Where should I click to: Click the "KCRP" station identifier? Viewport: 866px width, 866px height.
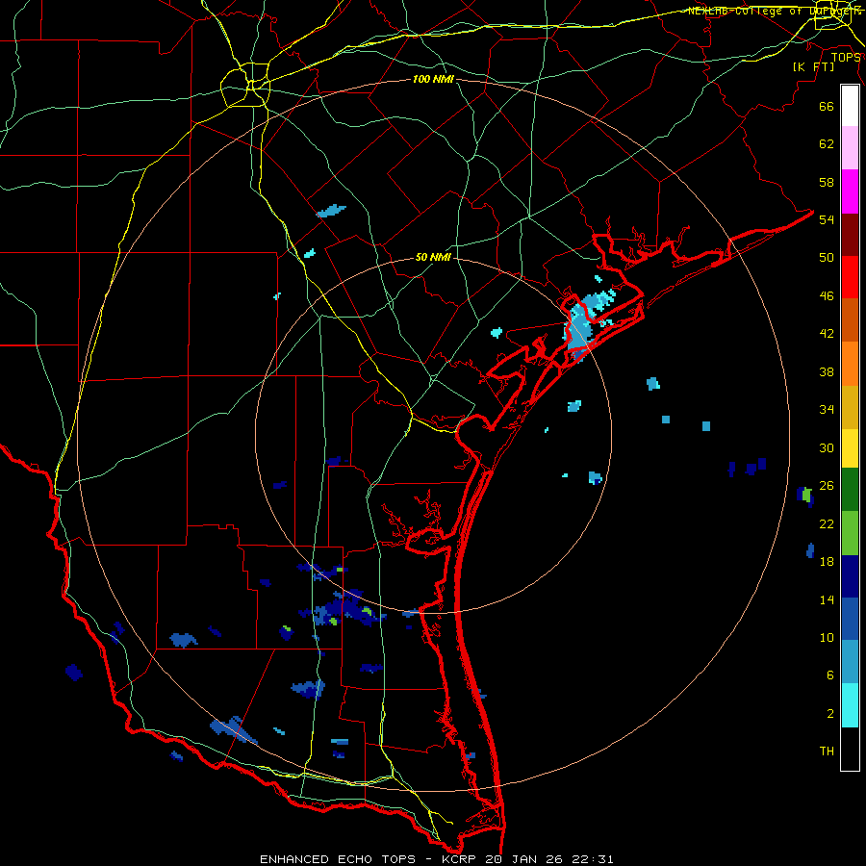tap(458, 859)
